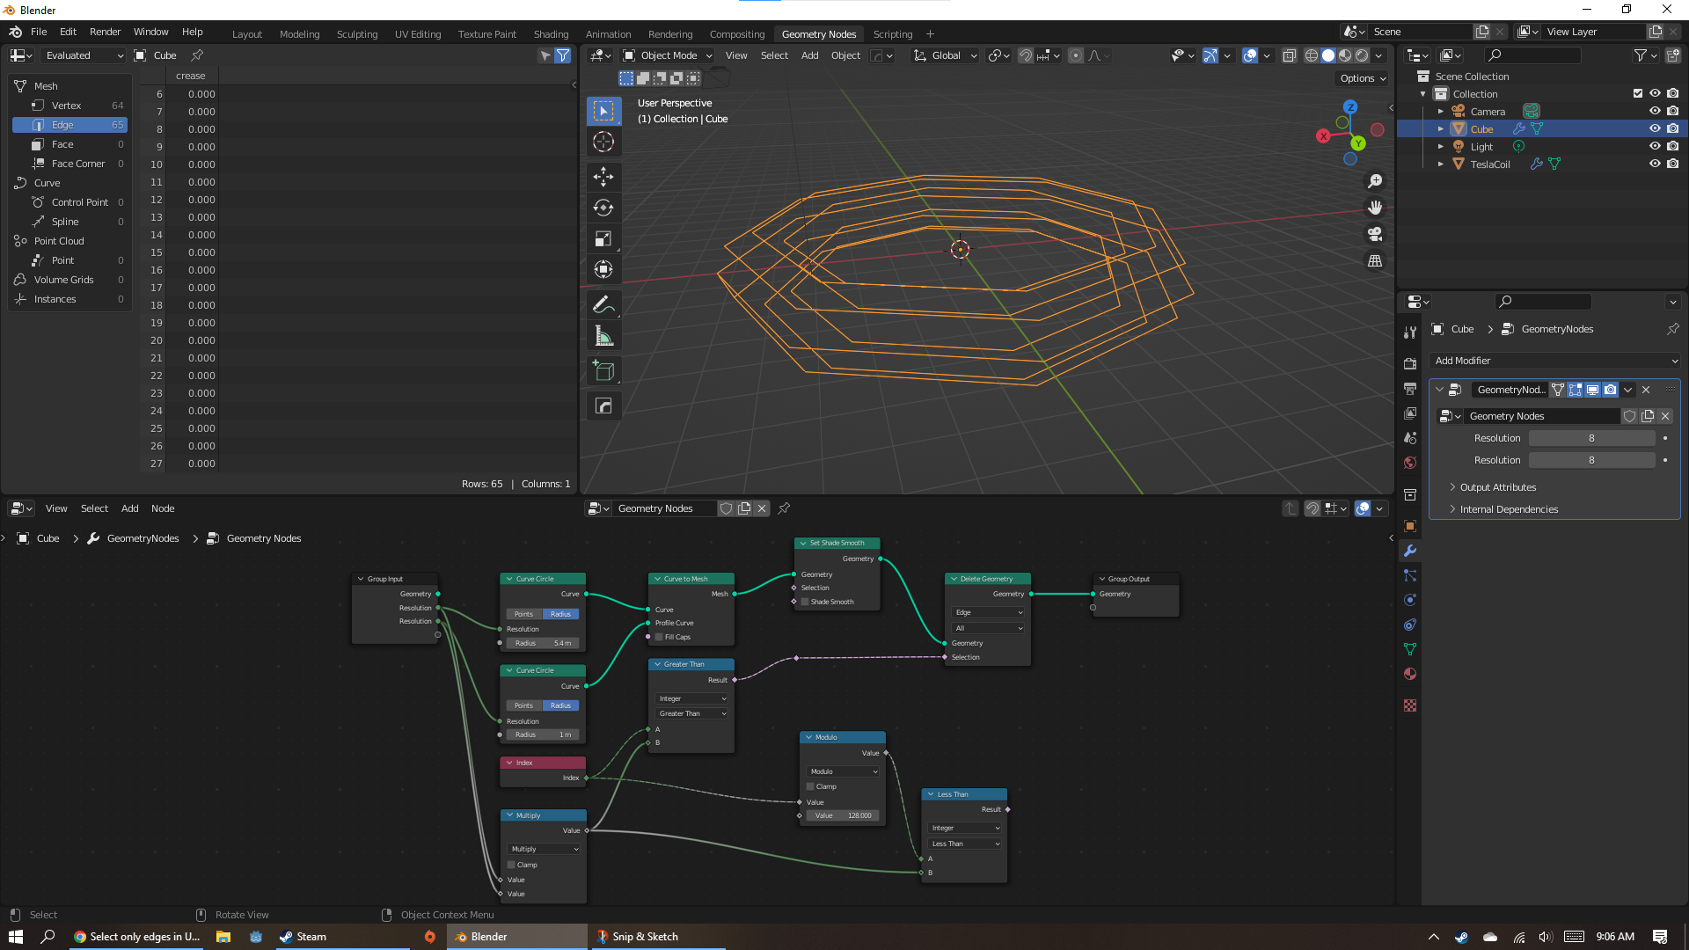Image resolution: width=1689 pixels, height=950 pixels.
Task: Open the Material properties tab
Action: pos(1410,674)
